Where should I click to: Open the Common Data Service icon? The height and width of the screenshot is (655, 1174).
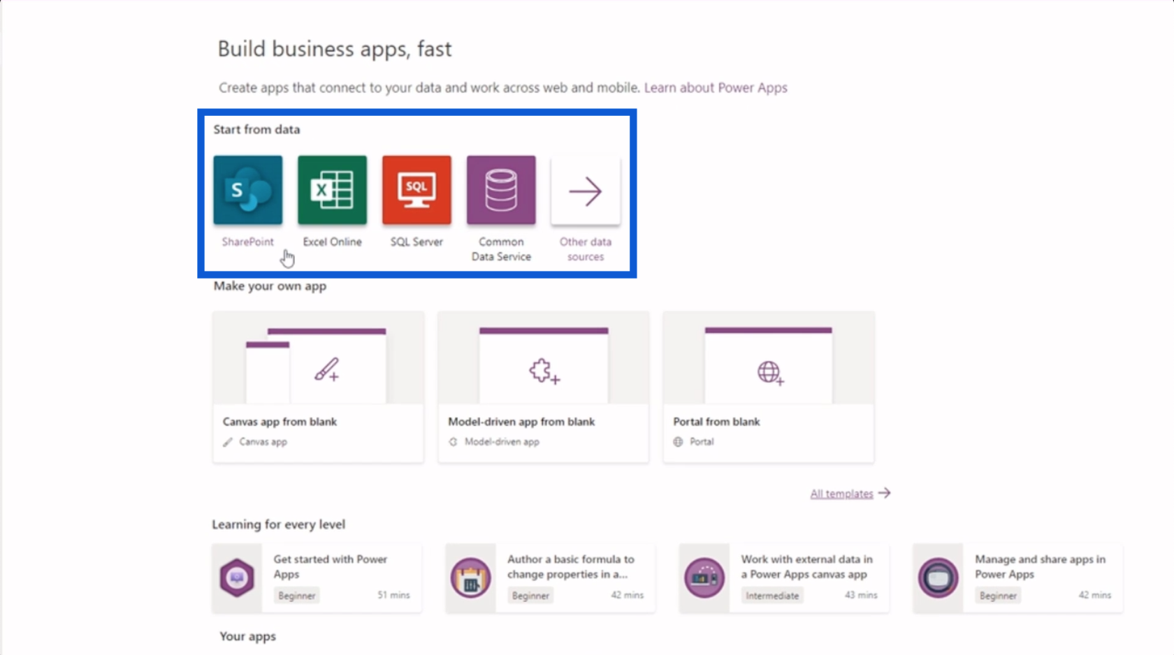pos(501,190)
